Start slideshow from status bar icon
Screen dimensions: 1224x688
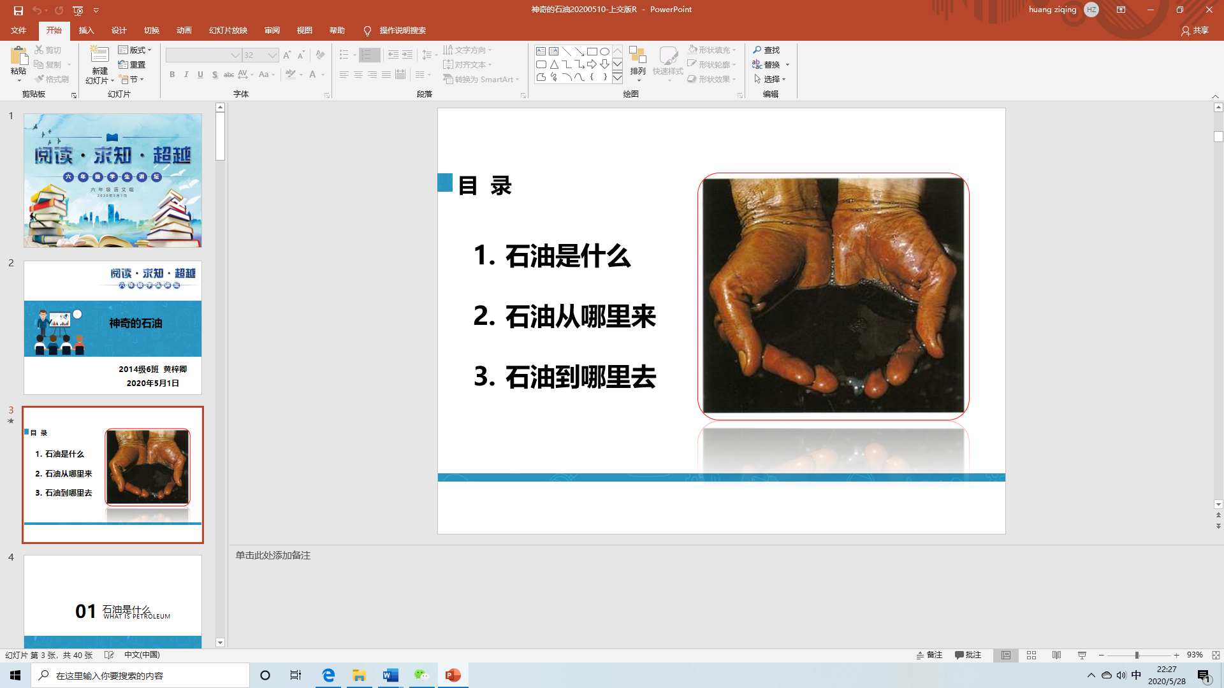tap(1082, 655)
